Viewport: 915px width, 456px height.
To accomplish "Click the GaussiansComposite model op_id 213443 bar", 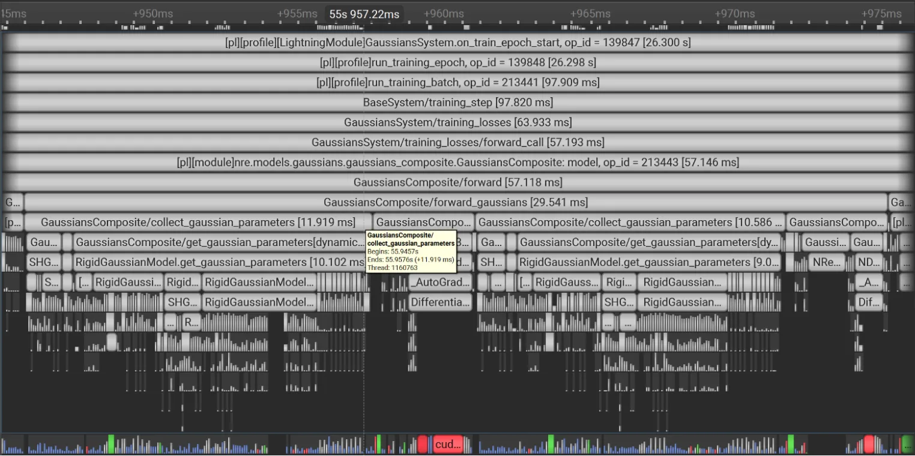I will [458, 162].
